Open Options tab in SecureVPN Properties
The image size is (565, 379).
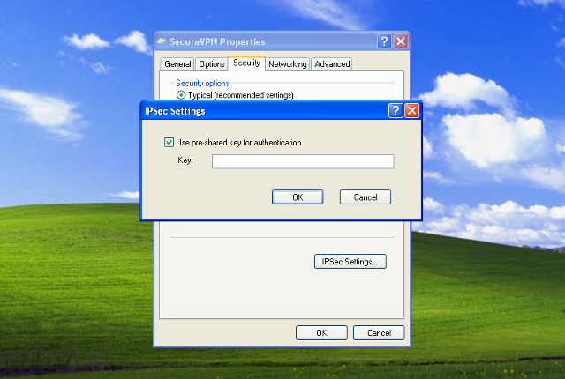pyautogui.click(x=212, y=64)
